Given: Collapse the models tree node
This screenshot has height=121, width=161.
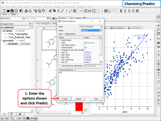Looking at the screenshot, I should (x=2, y=41).
